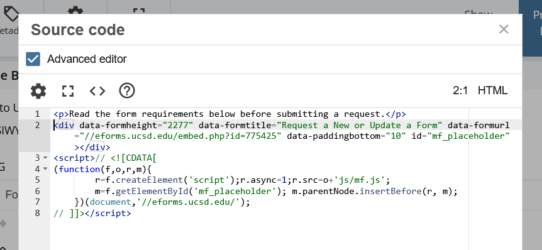Select line number 7 in the gutter
The image size is (542, 250).
(x=37, y=202)
